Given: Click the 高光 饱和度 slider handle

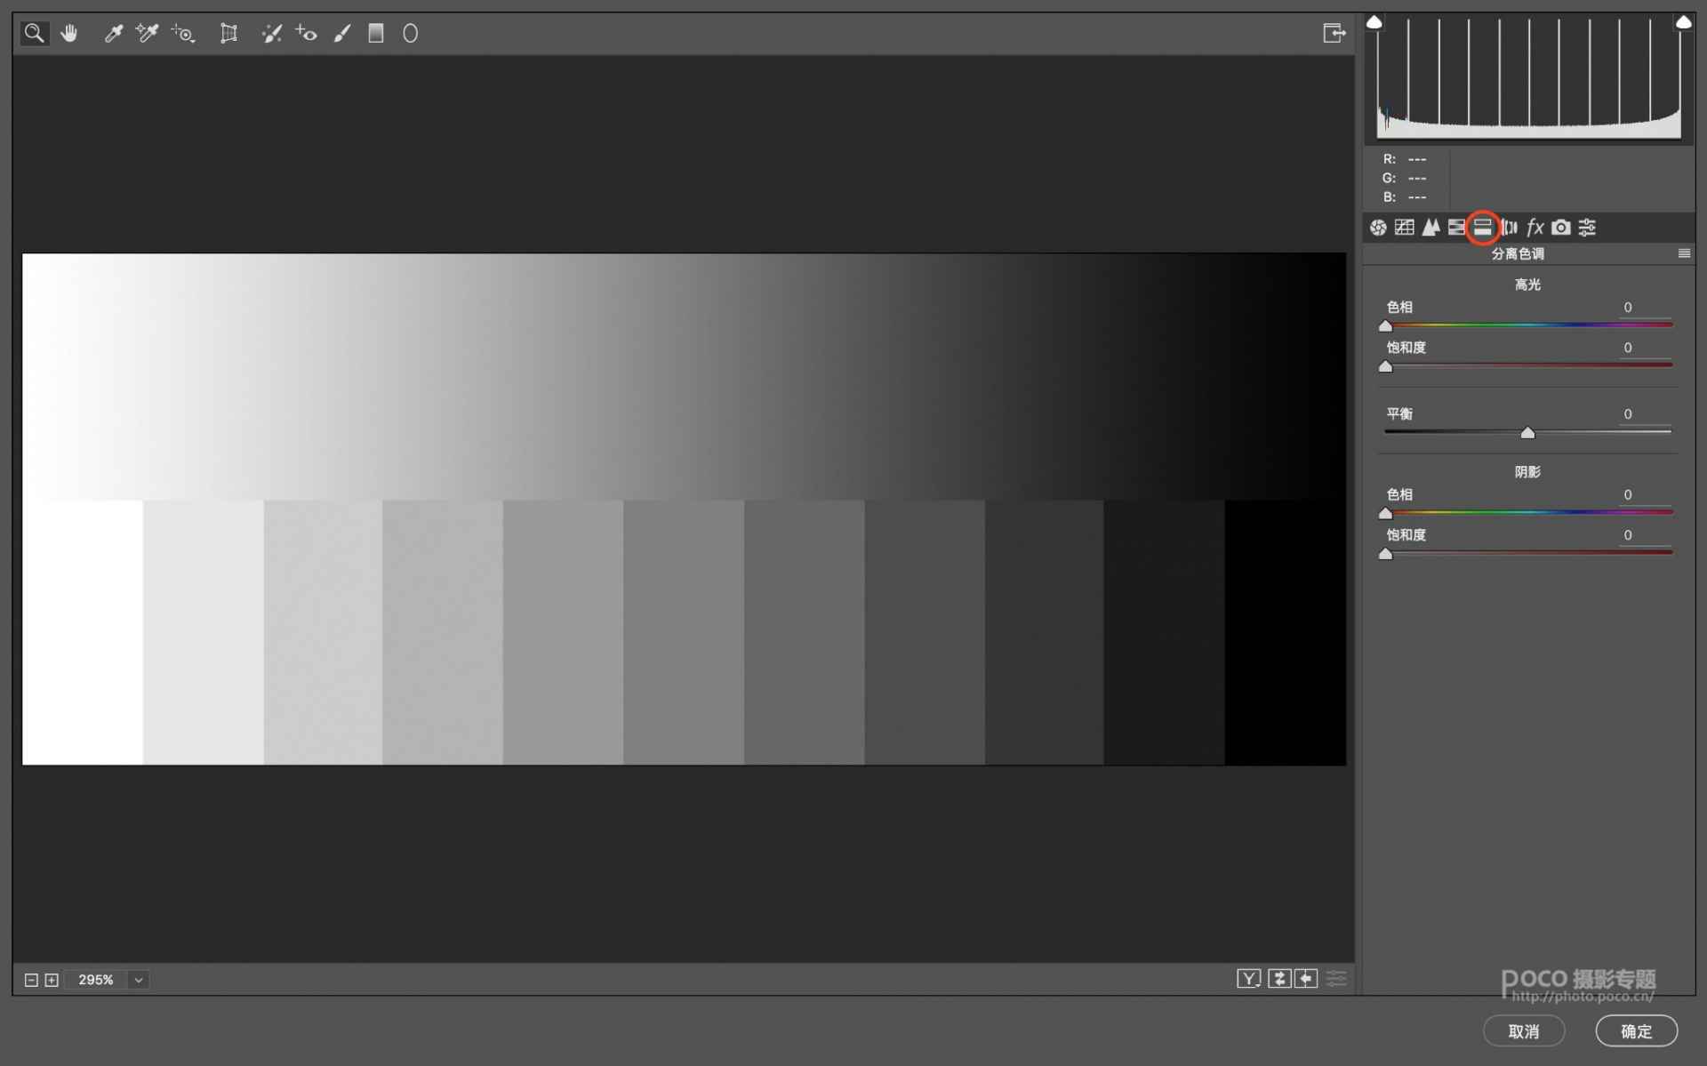Looking at the screenshot, I should 1385,366.
